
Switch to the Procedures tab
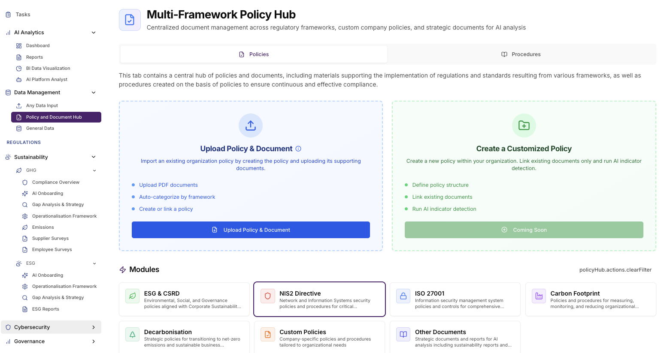[x=521, y=54]
